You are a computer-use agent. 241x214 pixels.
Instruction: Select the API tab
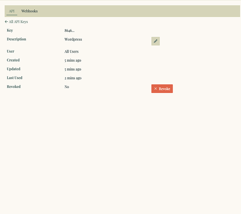(12, 11)
